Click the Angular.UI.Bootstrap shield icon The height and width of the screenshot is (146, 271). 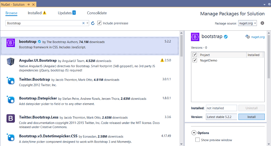(11, 61)
